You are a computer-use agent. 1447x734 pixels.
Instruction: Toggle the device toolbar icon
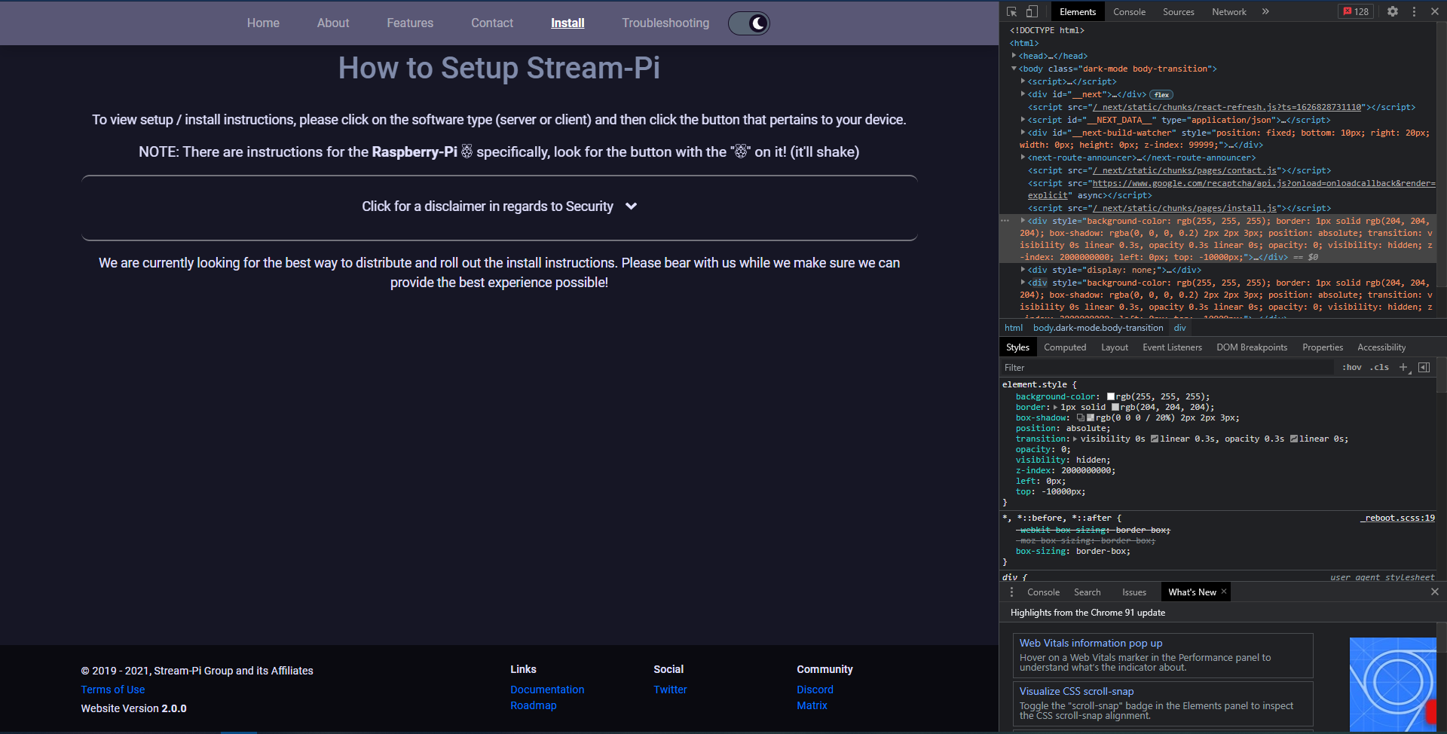[x=1032, y=11]
